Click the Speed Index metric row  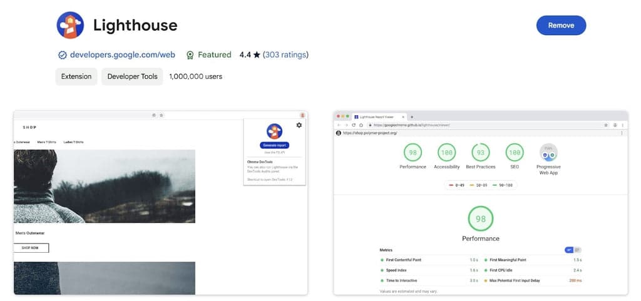[x=429, y=270]
